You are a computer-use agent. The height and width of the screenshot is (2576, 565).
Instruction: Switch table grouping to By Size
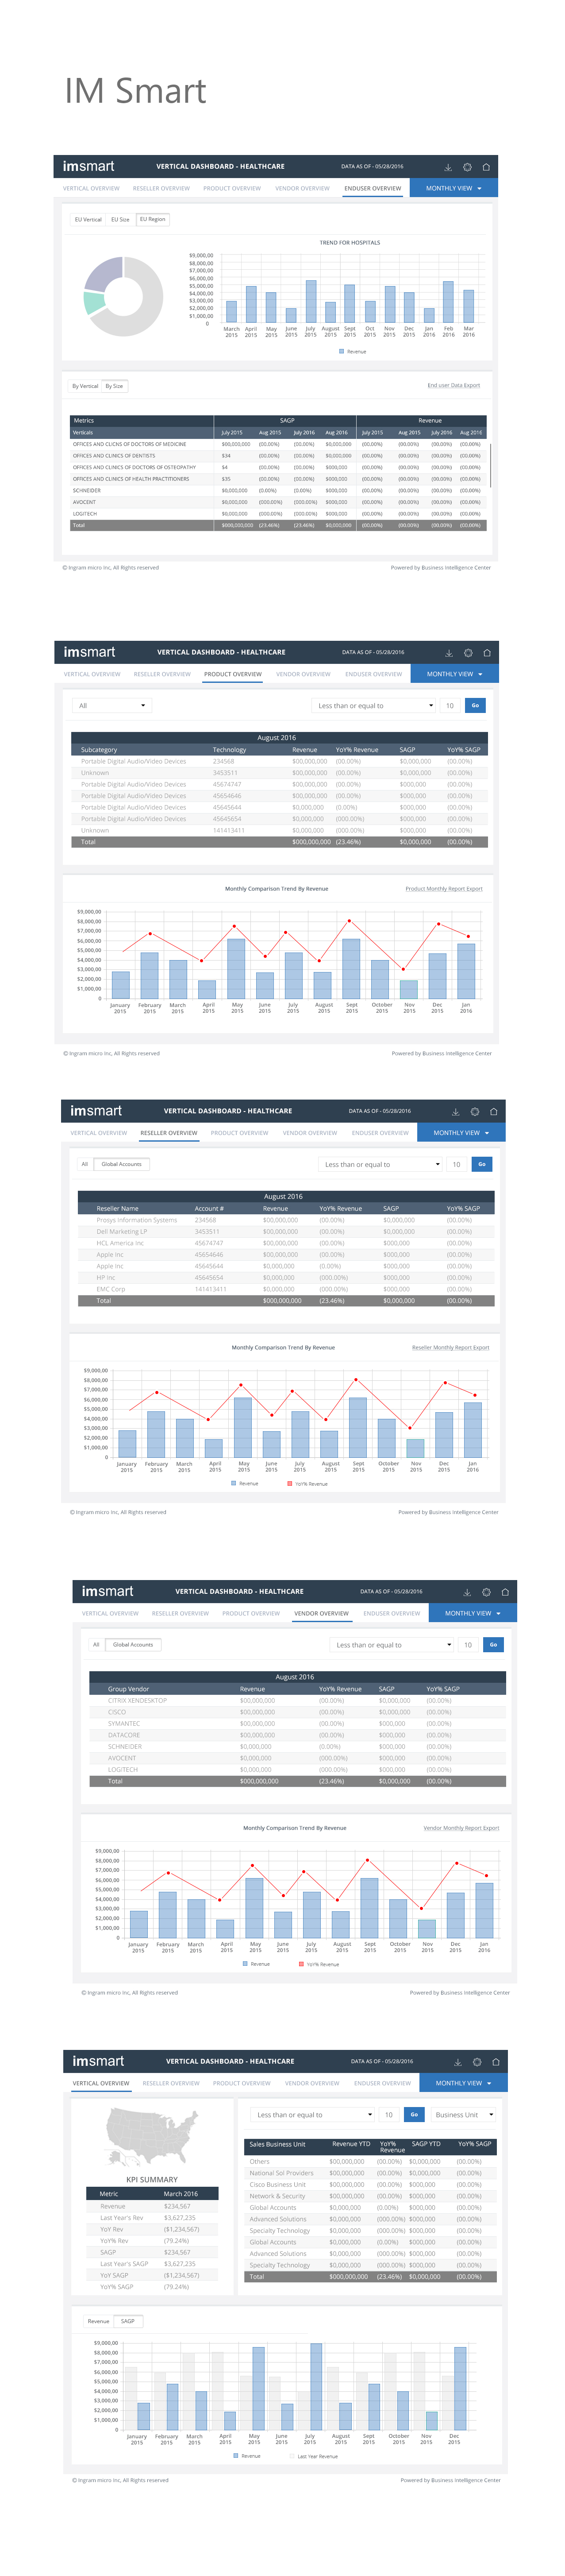point(115,386)
